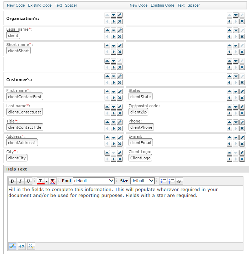Move the Short name row down

(x=114, y=46)
